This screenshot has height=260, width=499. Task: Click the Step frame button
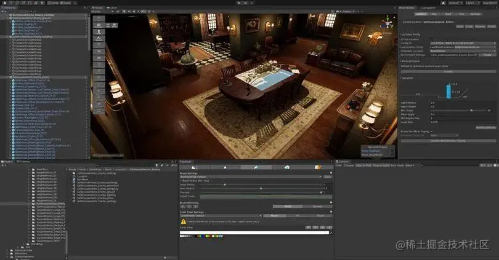pos(252,2)
